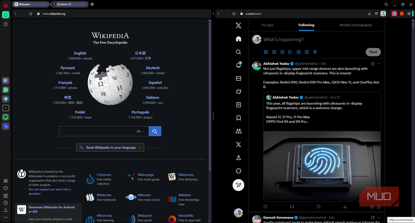Open Grok icon in X navigation
The image size is (415, 223).
tap(238, 92)
